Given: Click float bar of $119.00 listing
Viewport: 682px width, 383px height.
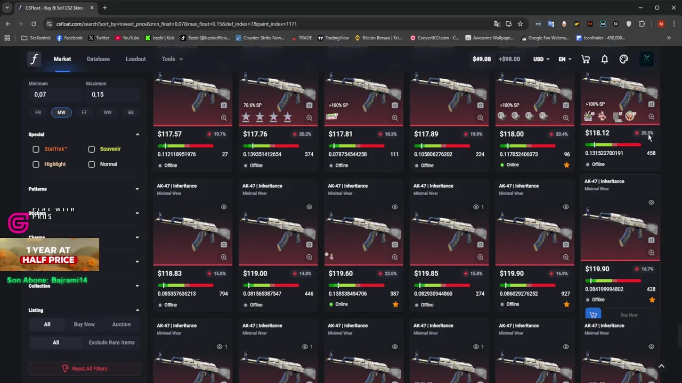Looking at the screenshot, I should click(271, 285).
